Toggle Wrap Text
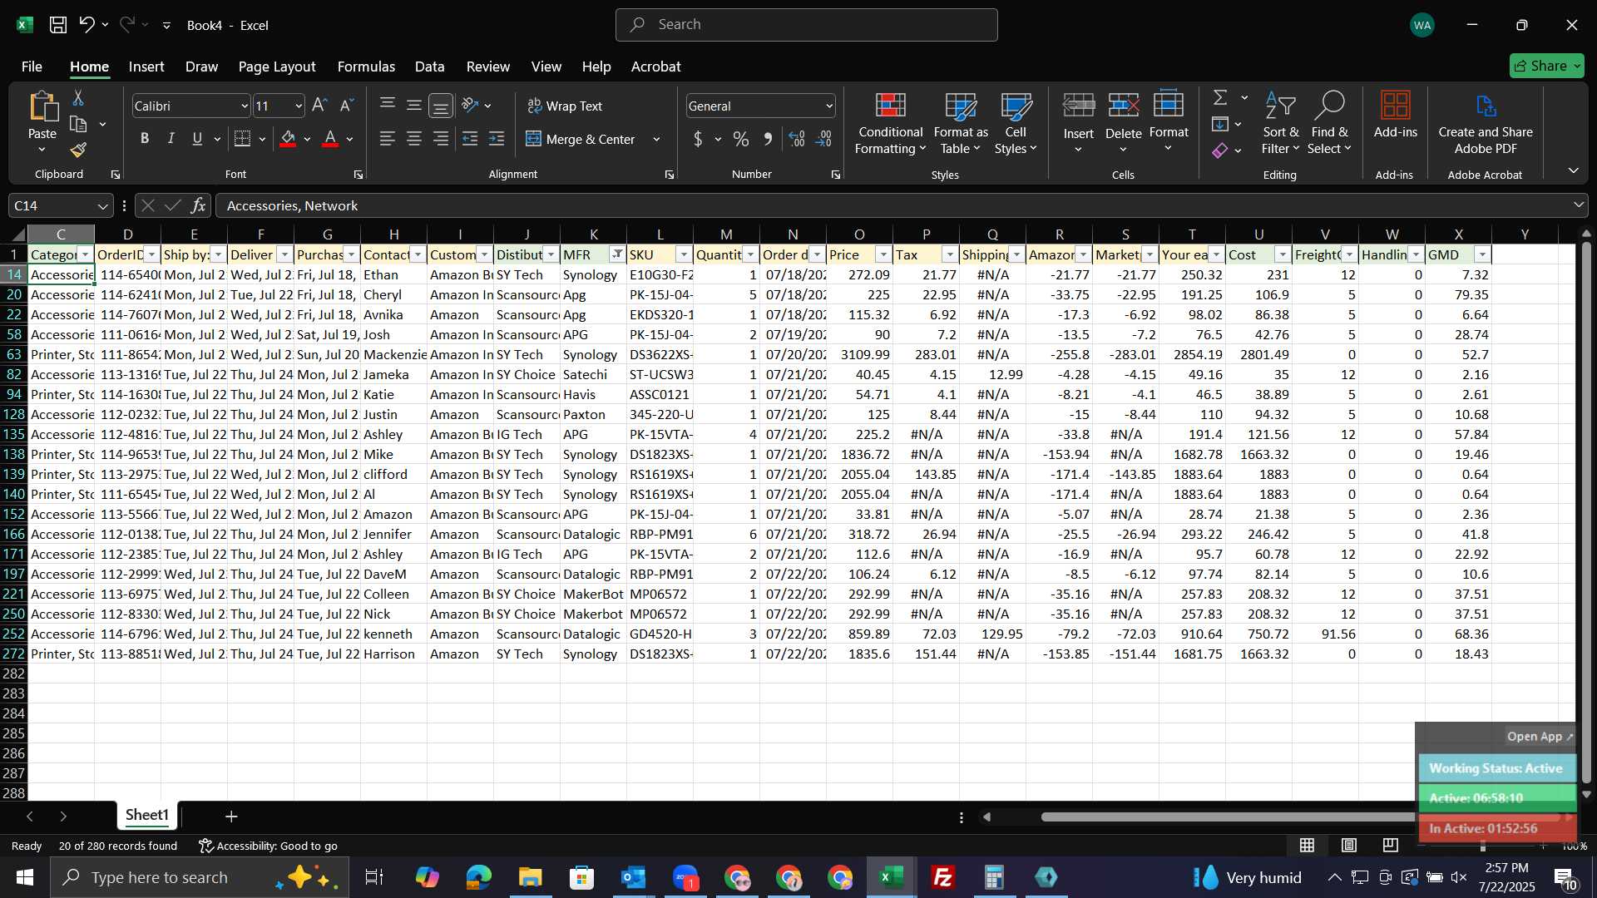The height and width of the screenshot is (898, 1597). pos(565,106)
